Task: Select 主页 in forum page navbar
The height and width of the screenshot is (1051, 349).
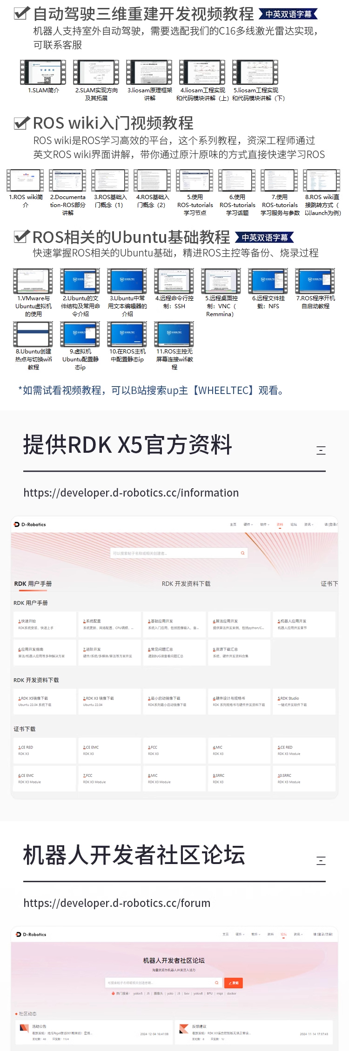Action: tap(226, 934)
